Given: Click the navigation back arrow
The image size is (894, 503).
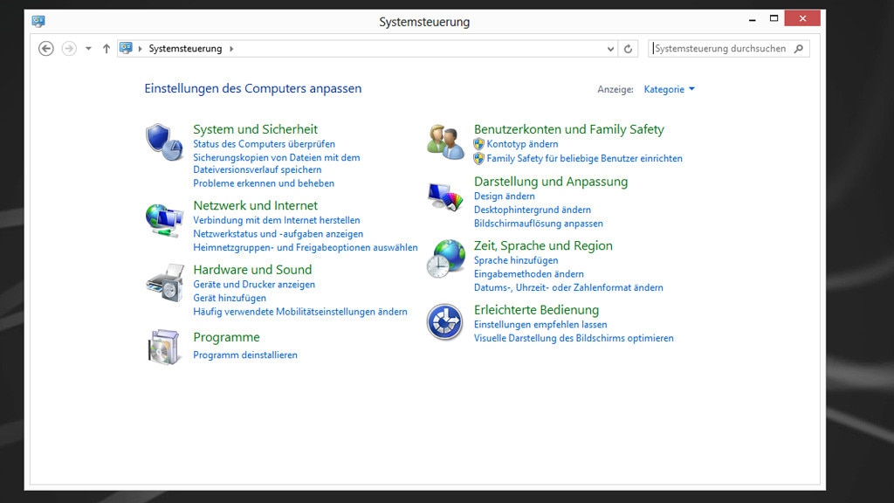Looking at the screenshot, I should click(x=45, y=48).
